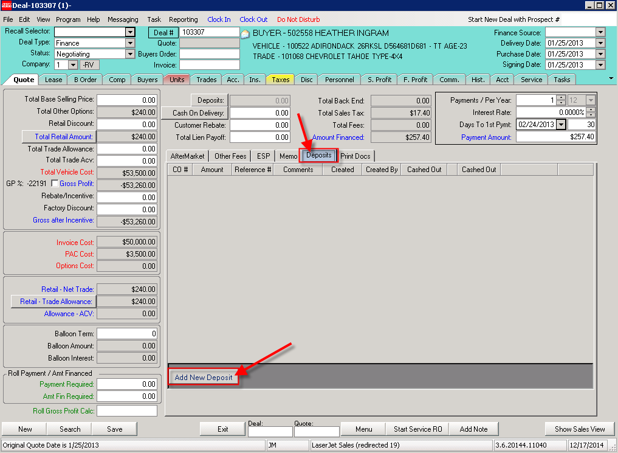Click the tab overflow arrow after Tasks
The width and height of the screenshot is (618, 453).
pos(611,78)
